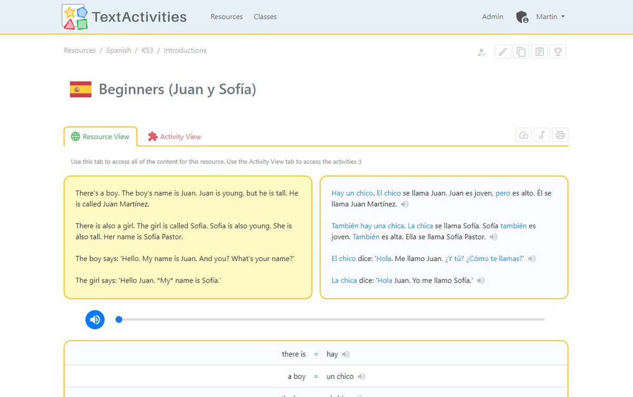Viewport: 633px width, 397px height.
Task: Play audio for first Spanish paragraph
Action: (405, 205)
